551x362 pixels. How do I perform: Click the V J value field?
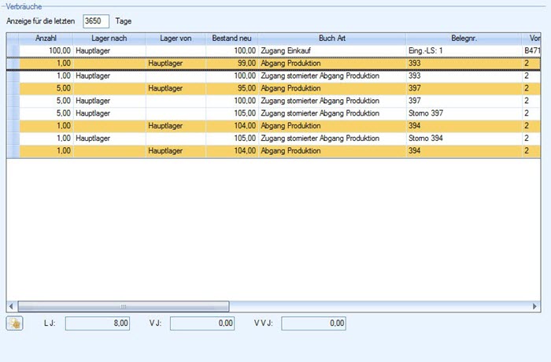tap(202, 323)
